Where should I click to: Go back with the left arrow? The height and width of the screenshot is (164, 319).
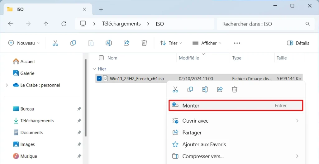click(x=10, y=24)
